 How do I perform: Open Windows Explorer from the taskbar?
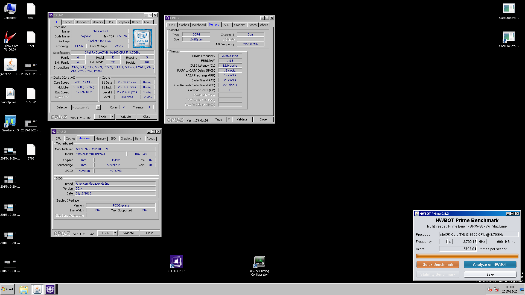click(x=24, y=289)
